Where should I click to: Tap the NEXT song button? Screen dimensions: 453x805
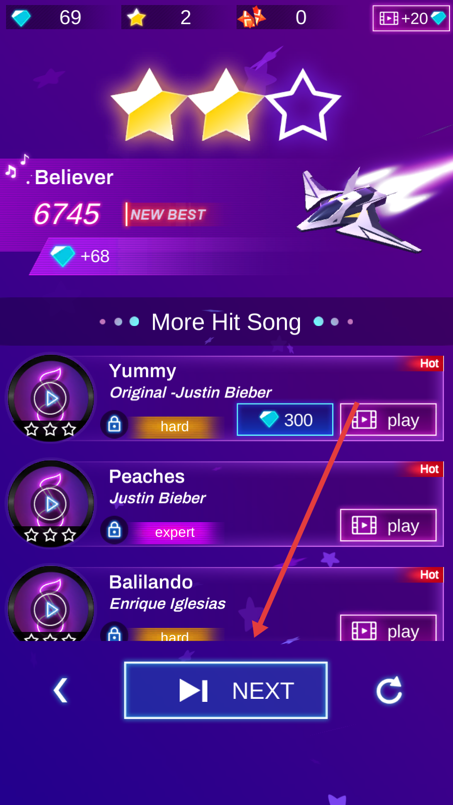(226, 690)
